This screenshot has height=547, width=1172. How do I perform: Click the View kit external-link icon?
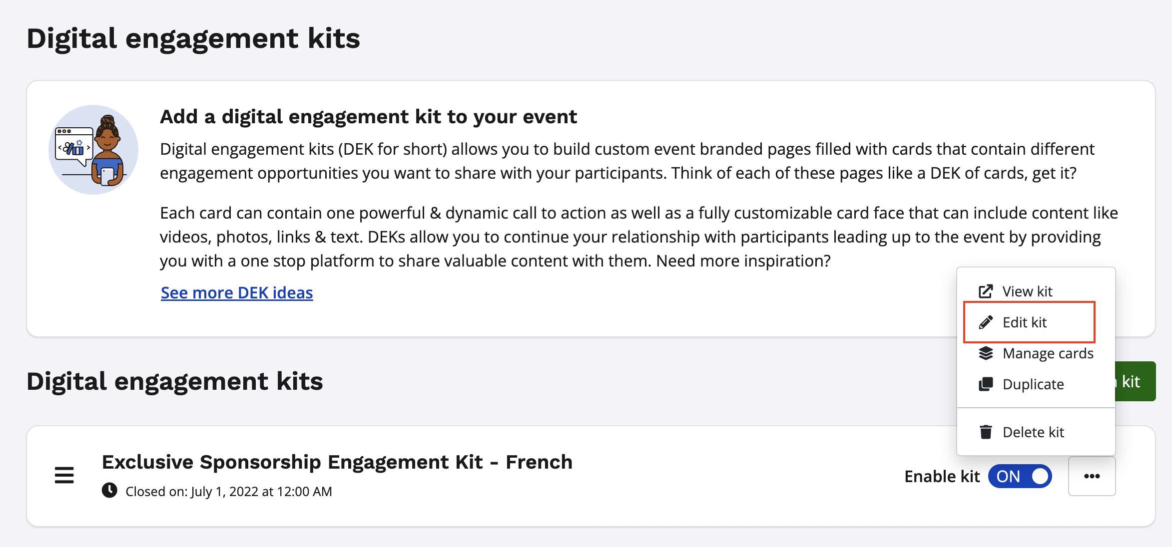[986, 291]
